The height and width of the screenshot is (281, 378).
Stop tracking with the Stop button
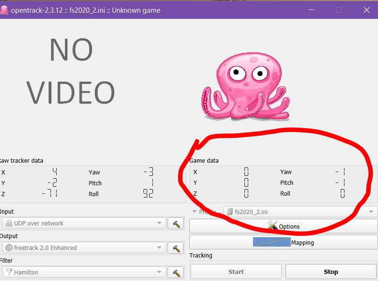coord(331,272)
